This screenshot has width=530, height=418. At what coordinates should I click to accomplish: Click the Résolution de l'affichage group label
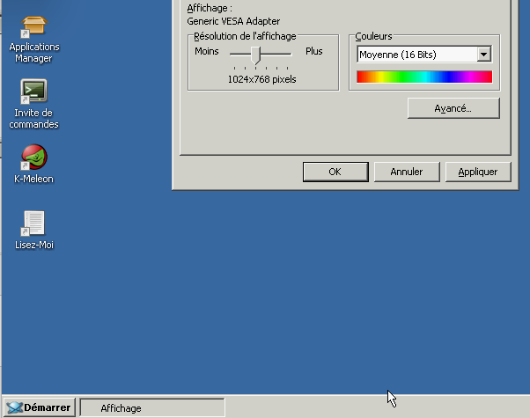pos(245,36)
